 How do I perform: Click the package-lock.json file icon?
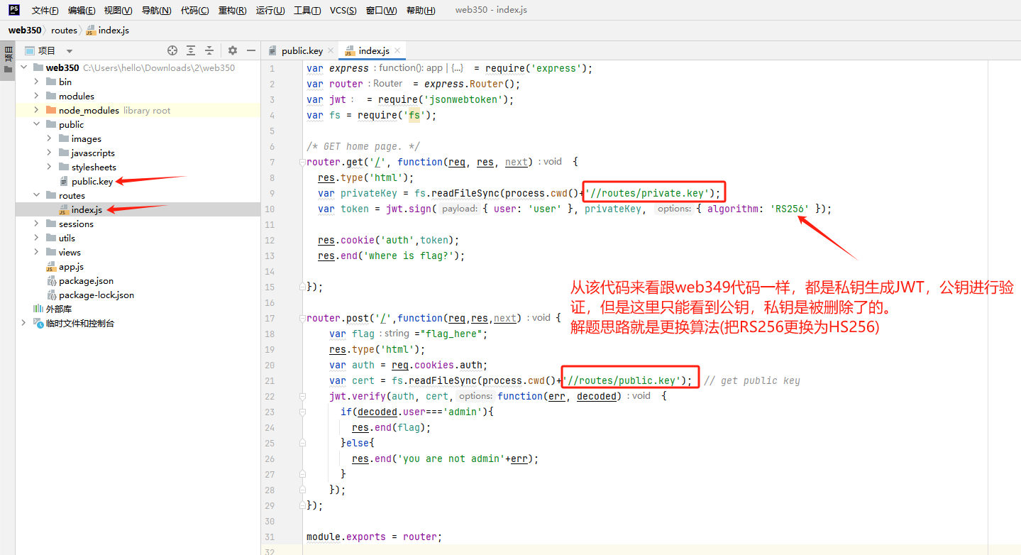click(51, 295)
